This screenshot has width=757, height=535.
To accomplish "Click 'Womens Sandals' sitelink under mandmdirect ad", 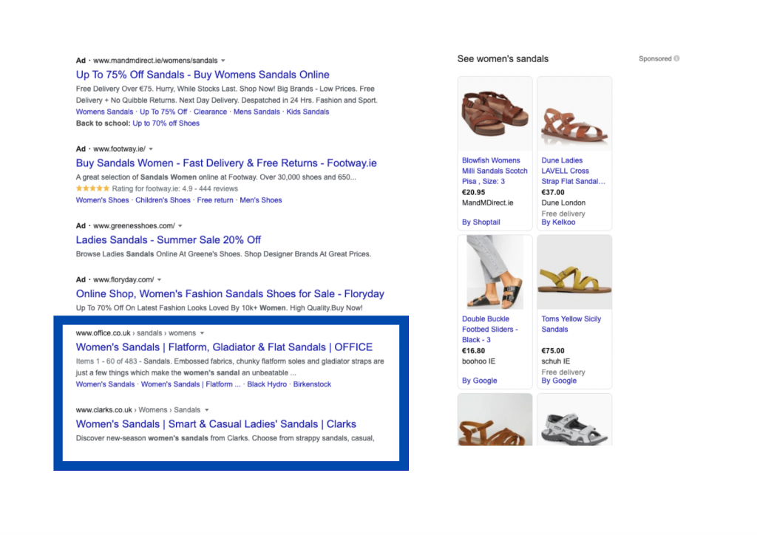I will [x=104, y=112].
